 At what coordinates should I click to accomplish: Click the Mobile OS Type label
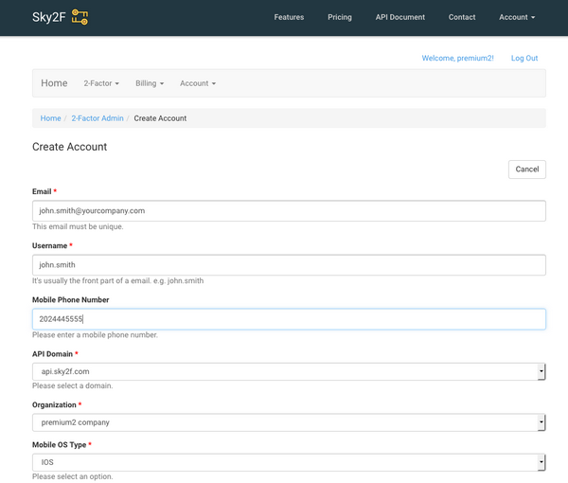(60, 444)
